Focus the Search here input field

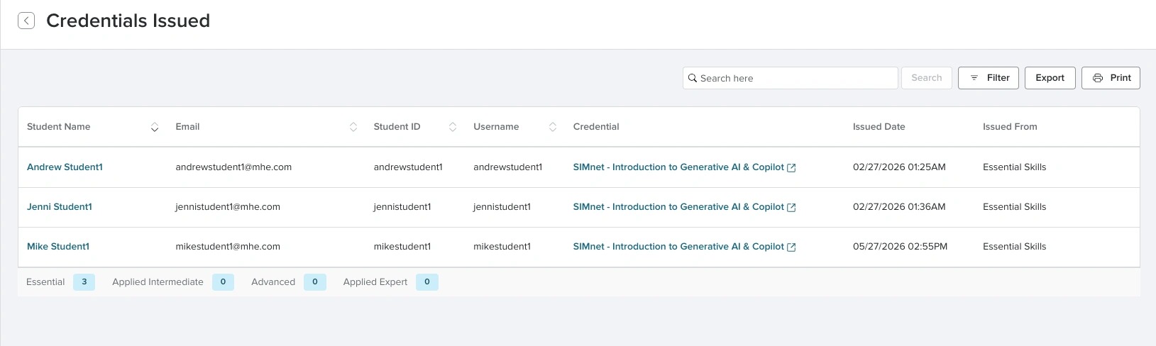tap(790, 78)
